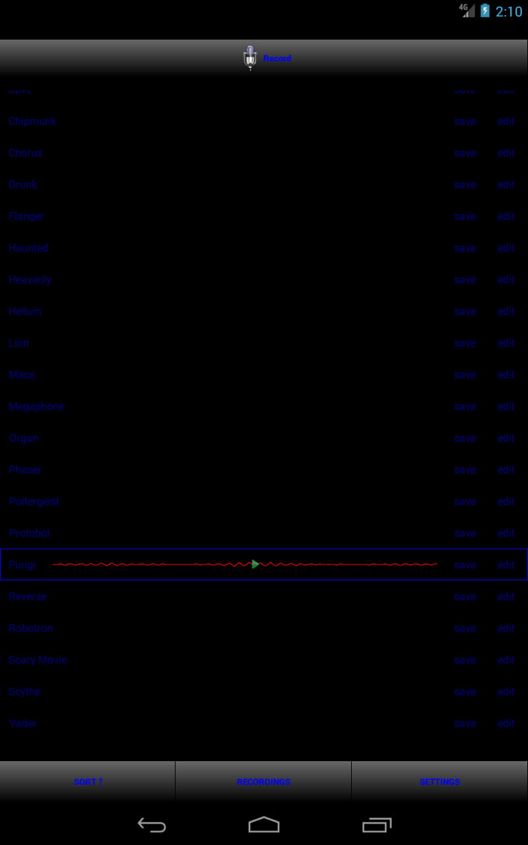Tap the microphone Record icon
The width and height of the screenshot is (528, 845).
click(x=250, y=58)
